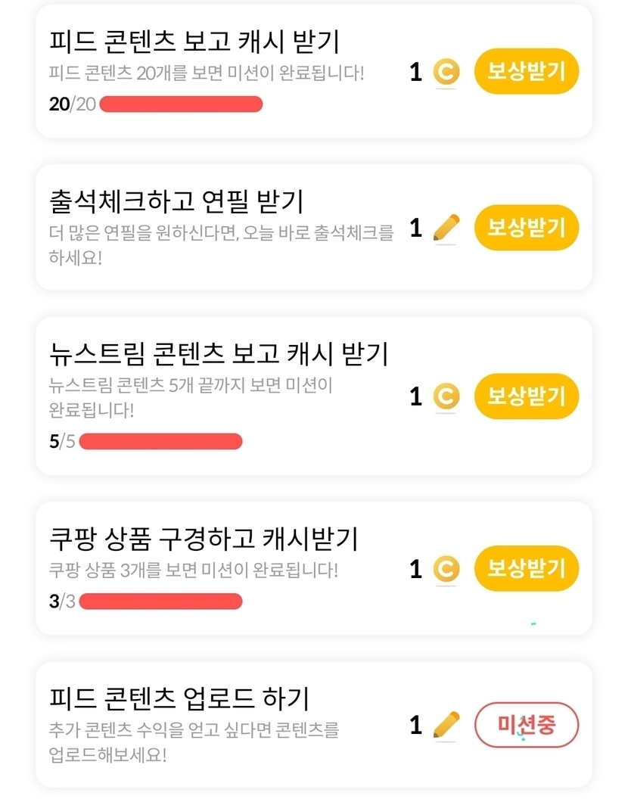
Task: Click the coin icon for 뉴스트림 mission
Action: 446,396
